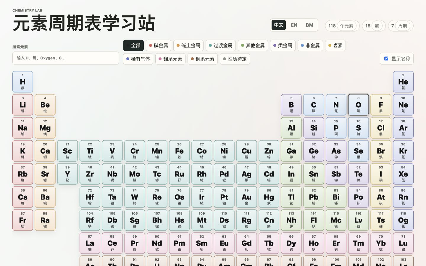Select the Beryllium (Be) tile

coord(45,105)
